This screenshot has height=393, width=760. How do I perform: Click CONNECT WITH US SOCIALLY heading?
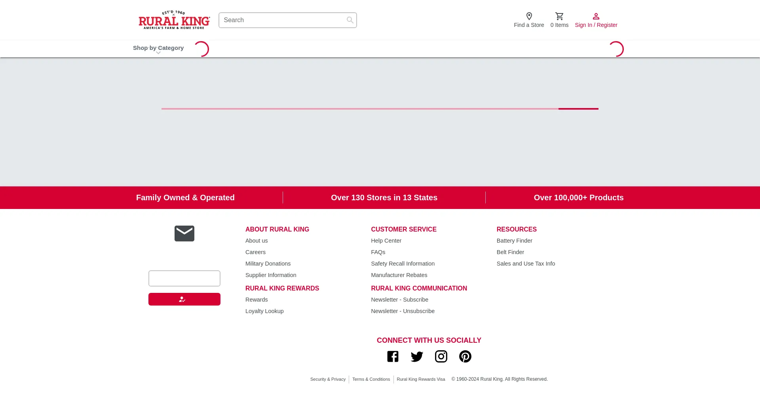click(429, 340)
